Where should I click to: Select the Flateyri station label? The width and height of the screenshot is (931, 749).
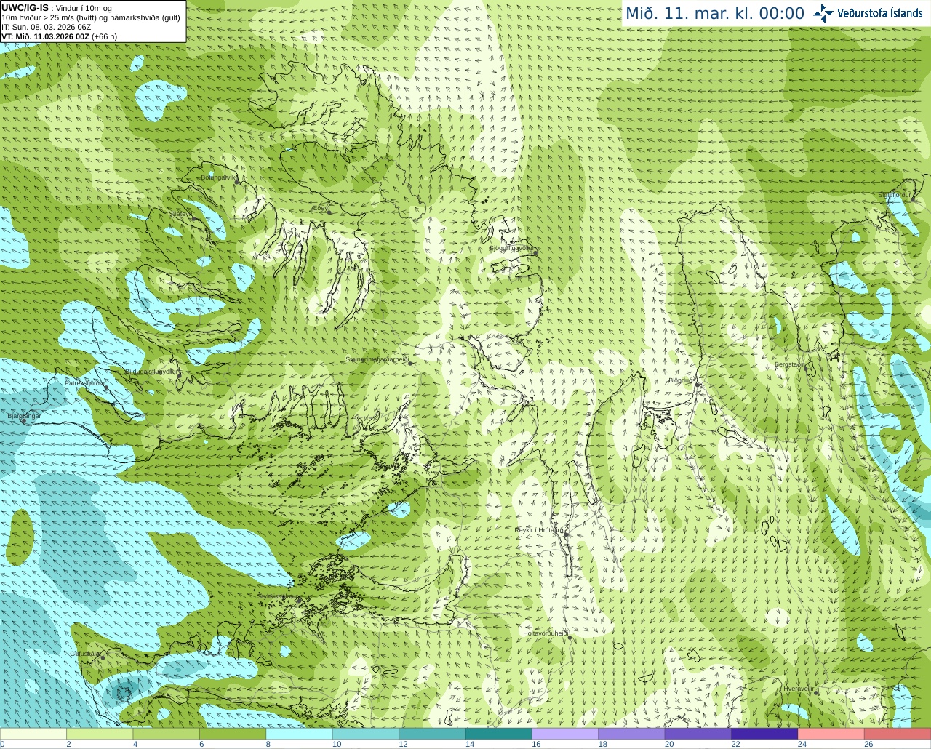[x=180, y=214]
